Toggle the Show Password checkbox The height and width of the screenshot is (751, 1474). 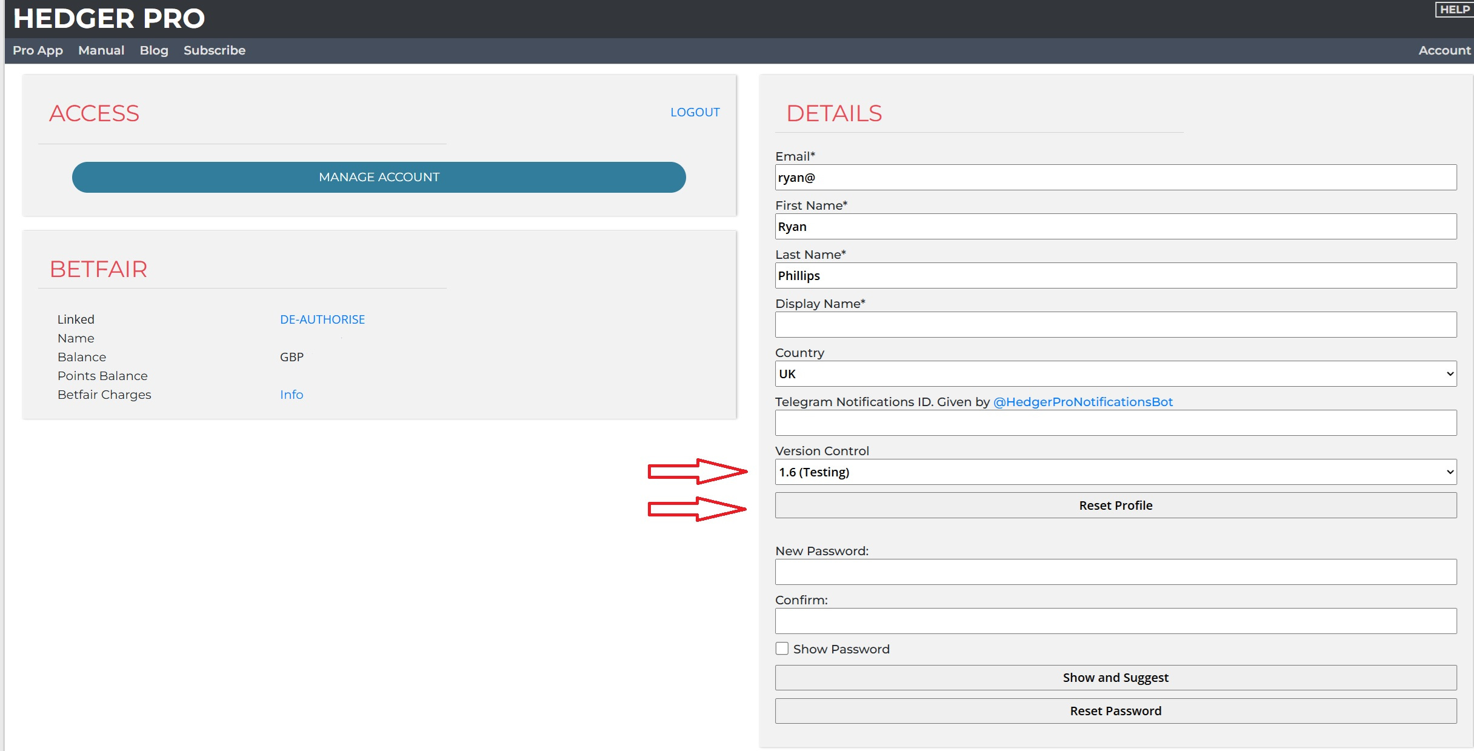coord(782,649)
